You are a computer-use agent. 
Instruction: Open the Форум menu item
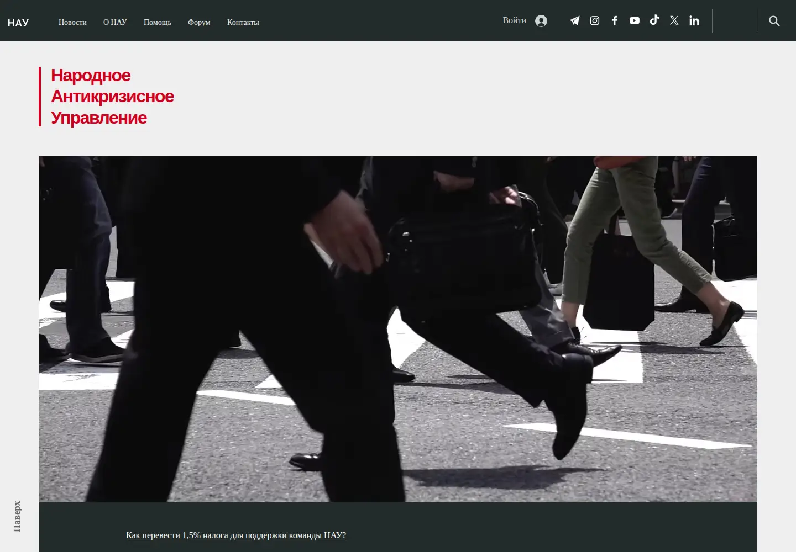(x=199, y=22)
